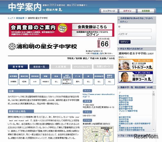The image size is (162, 142).
Task: Click the 沿革 section heading
Action: (21, 91)
